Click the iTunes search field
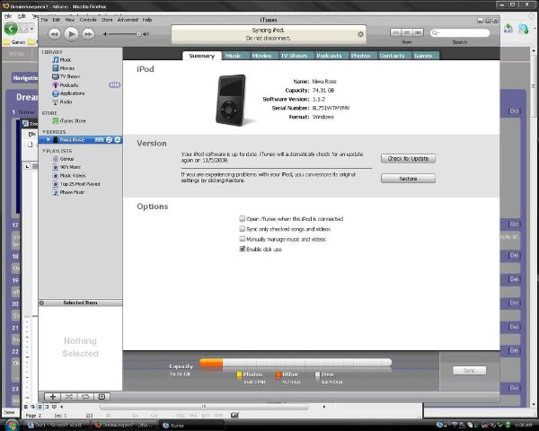This screenshot has width=539, height=431. [460, 32]
